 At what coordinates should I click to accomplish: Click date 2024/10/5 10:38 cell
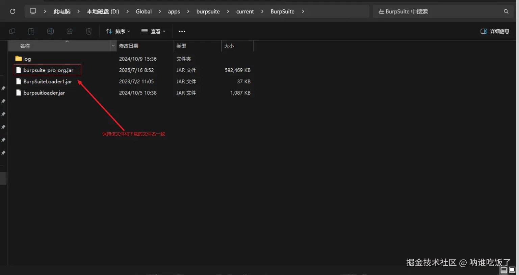(x=138, y=93)
